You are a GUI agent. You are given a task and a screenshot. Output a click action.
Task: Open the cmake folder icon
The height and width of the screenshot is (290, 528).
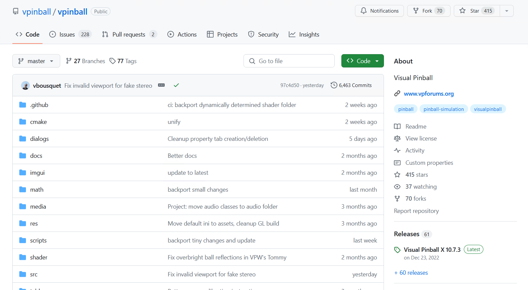click(23, 122)
